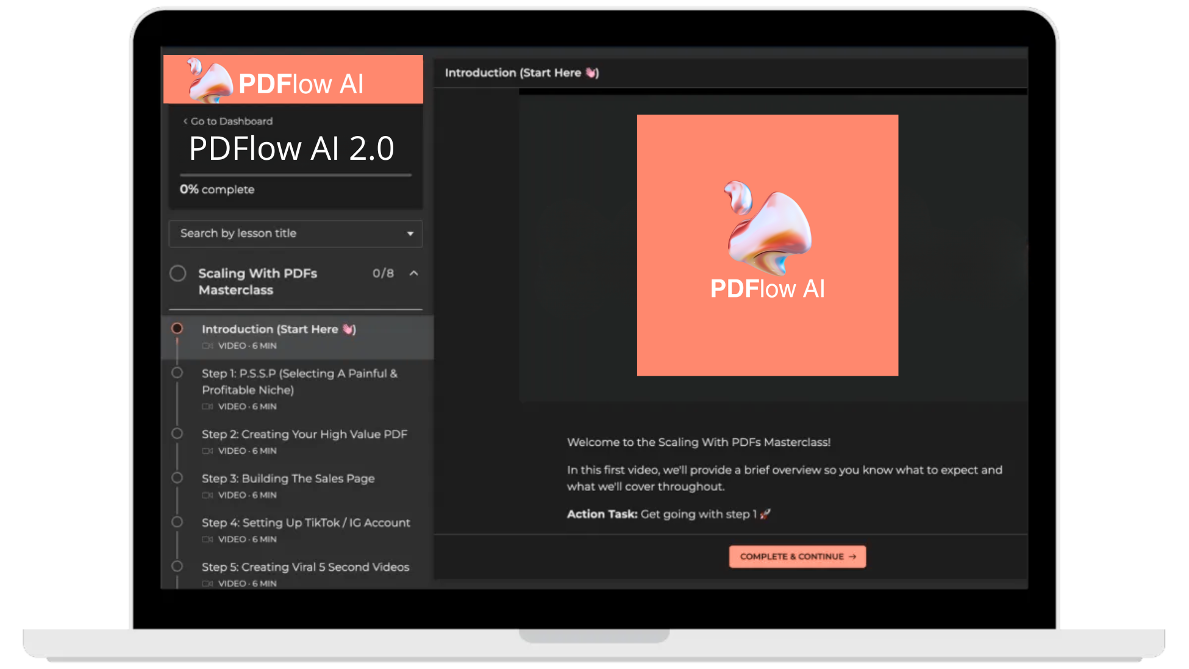The image size is (1189, 669).
Task: Open Step 1: P.S.S.P lesson
Action: click(299, 382)
